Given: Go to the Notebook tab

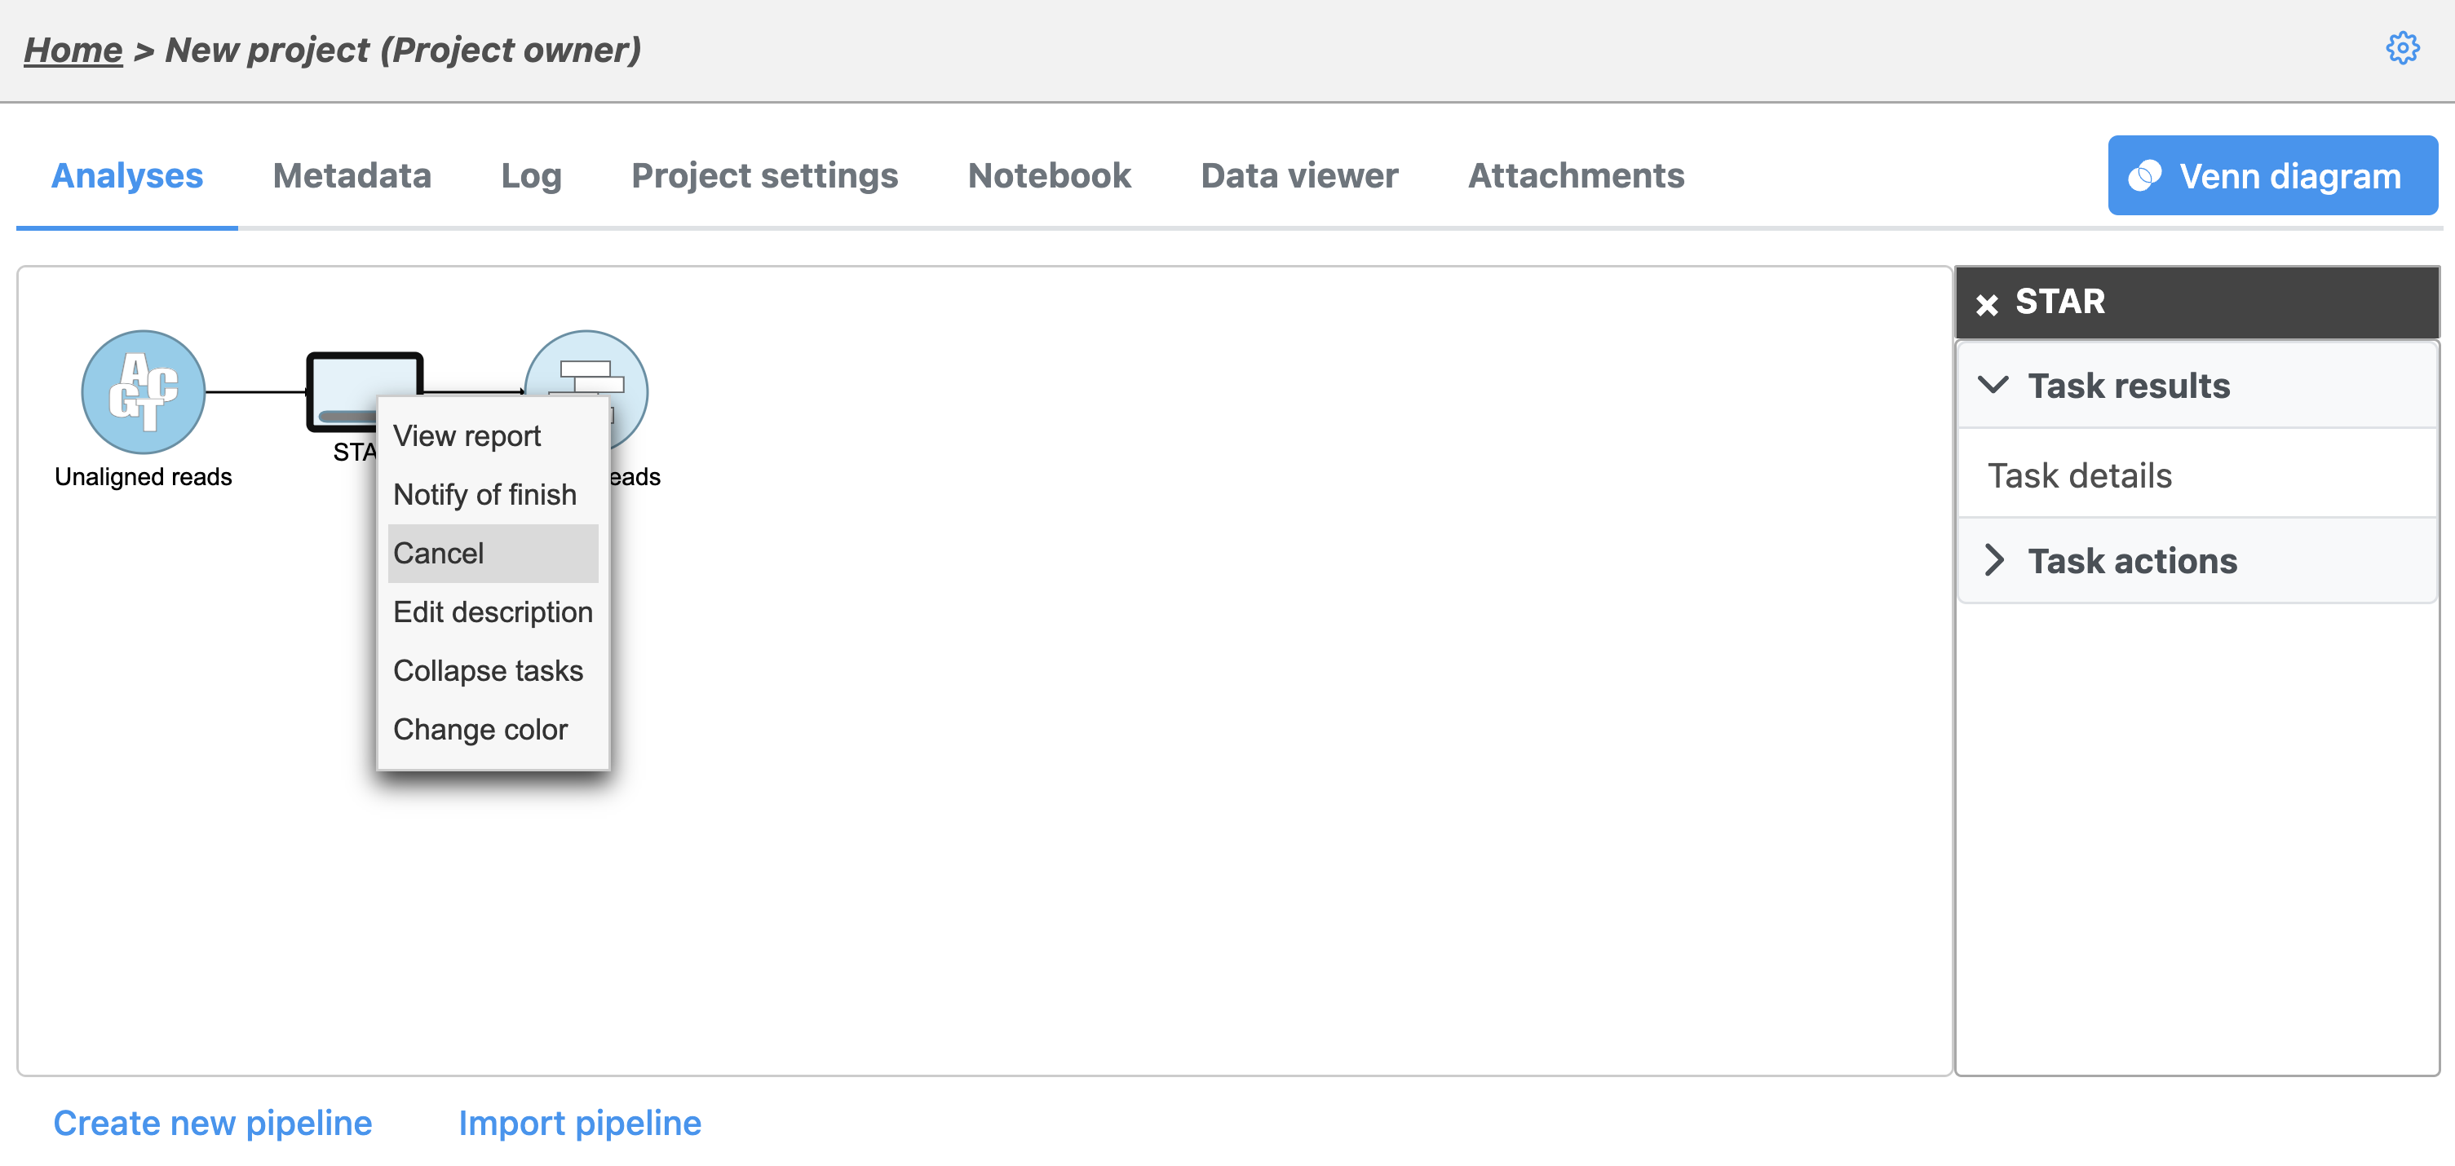Looking at the screenshot, I should coord(1049,175).
